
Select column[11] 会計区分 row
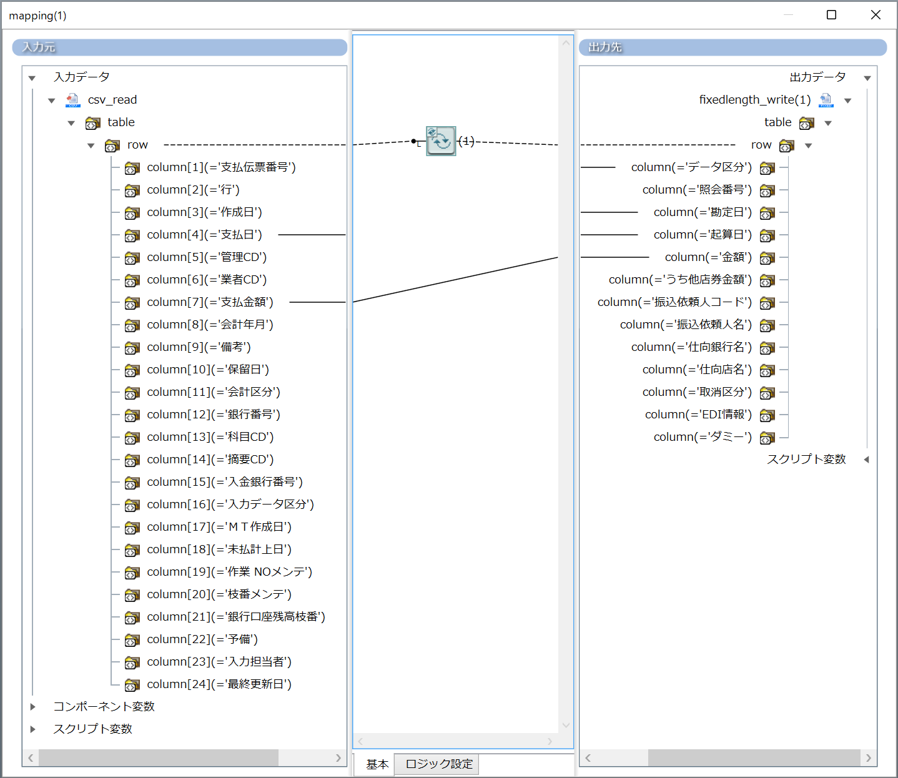[x=214, y=392]
